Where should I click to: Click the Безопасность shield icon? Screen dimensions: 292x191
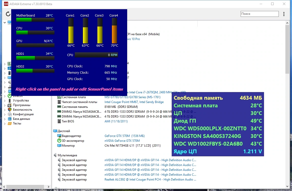click(9, 110)
